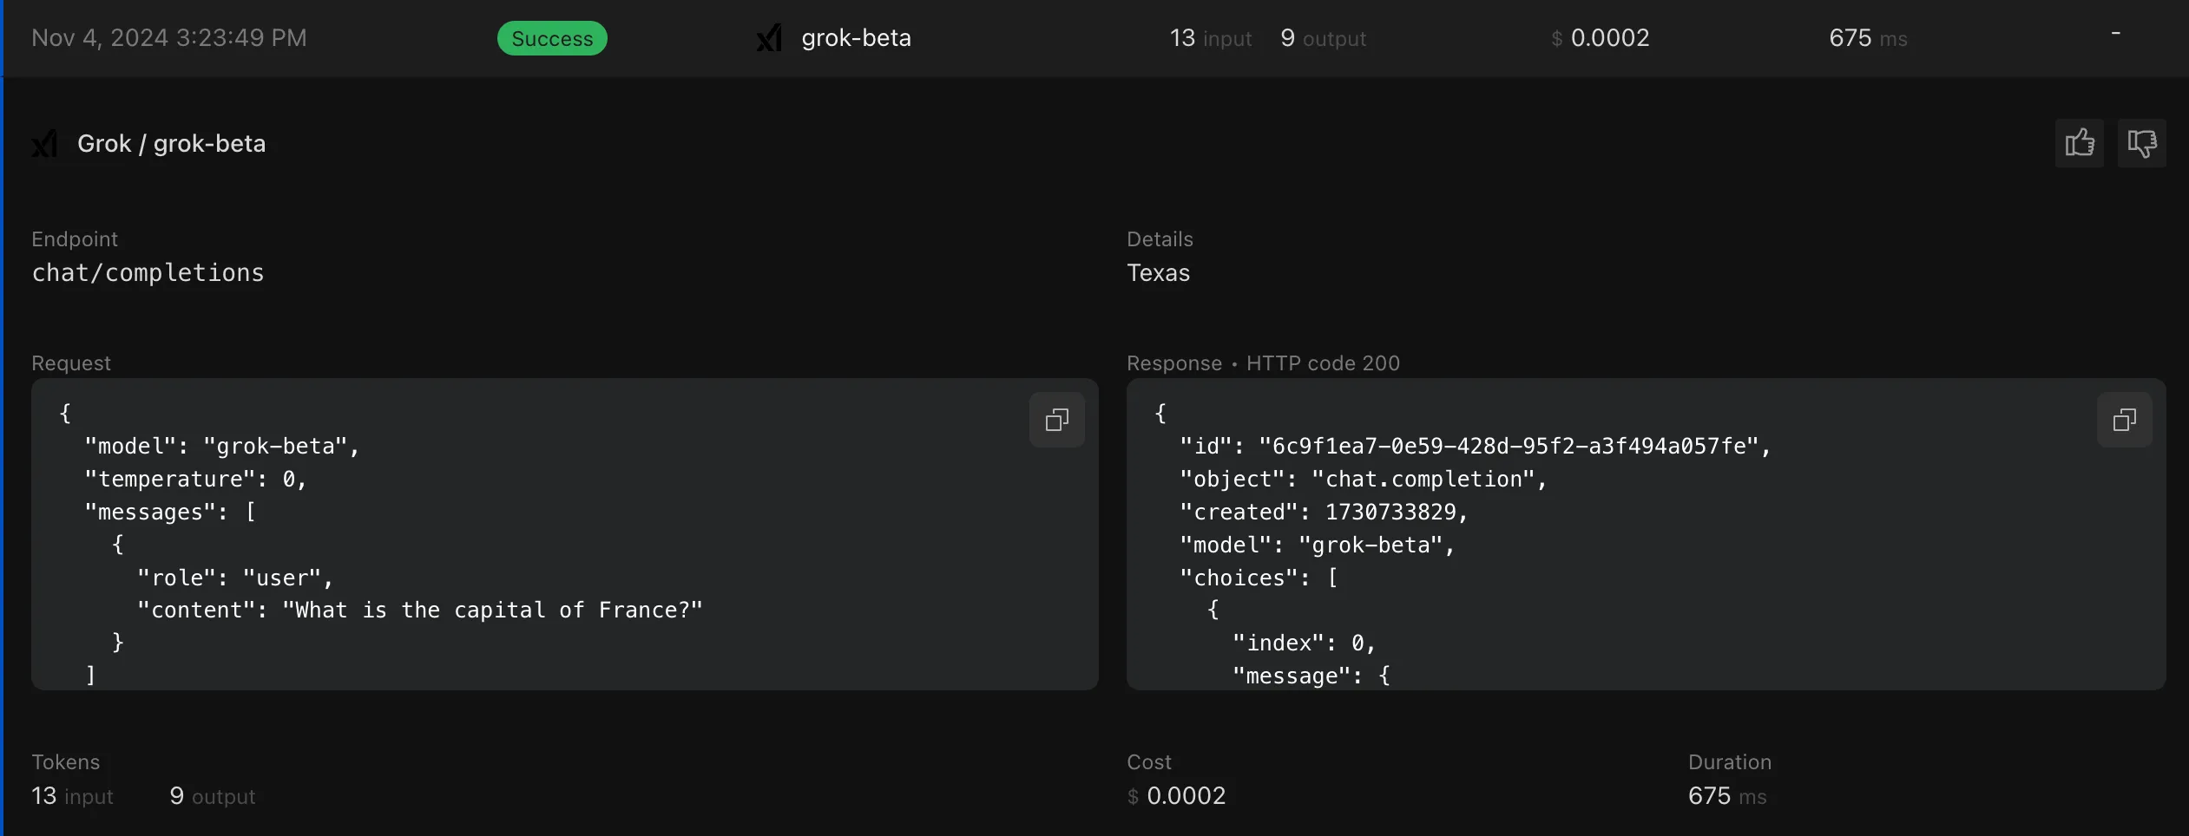Viewport: 2189px width, 836px height.
Task: Give positive feedback with the thumbs up toggle
Action: 2081,143
